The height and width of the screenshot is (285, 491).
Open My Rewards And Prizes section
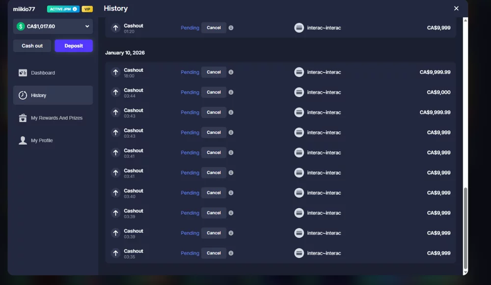click(56, 118)
